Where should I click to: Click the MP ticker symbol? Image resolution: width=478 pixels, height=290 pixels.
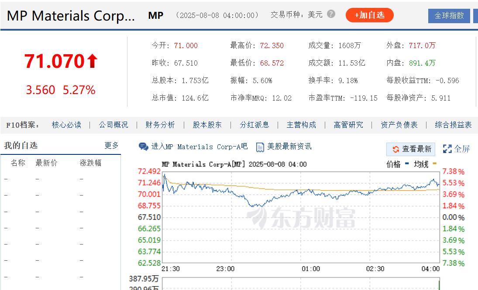[156, 15]
